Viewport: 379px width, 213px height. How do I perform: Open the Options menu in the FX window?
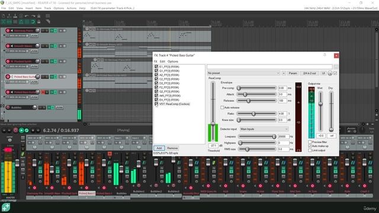point(173,62)
